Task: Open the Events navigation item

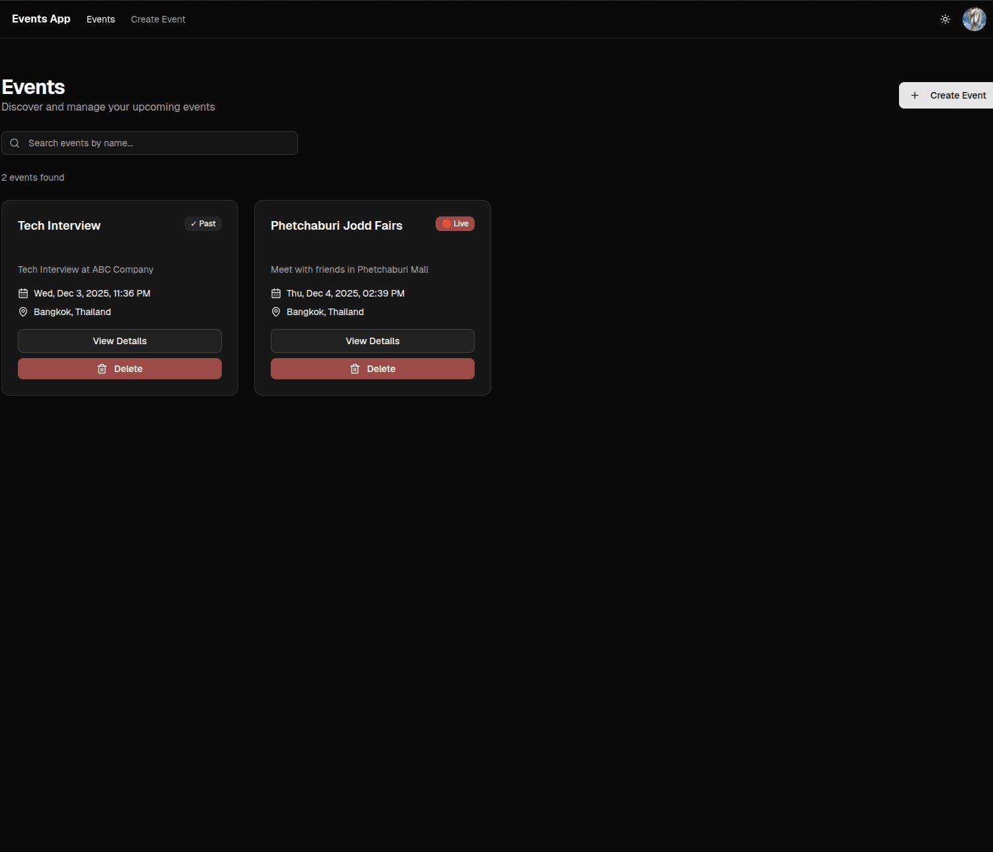Action: 101,19
